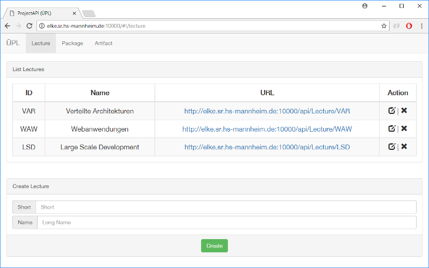Viewport: 429px width, 268px height.
Task: Open Chrome's three-dot menu
Action: point(421,26)
